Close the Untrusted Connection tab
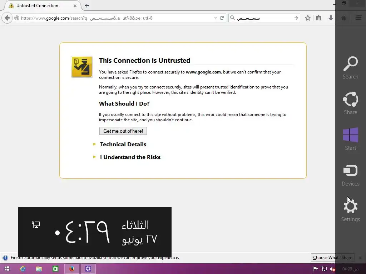Viewport: 366px width, 274px height. click(75, 6)
